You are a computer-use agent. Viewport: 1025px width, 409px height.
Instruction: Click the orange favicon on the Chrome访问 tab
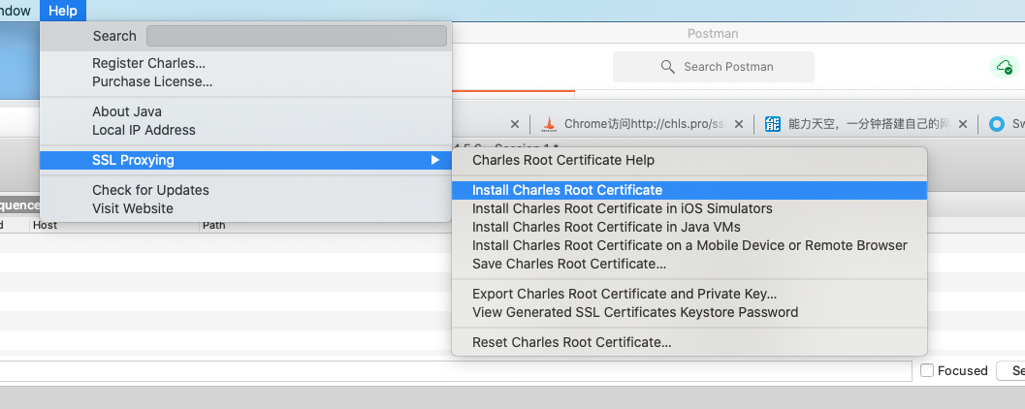click(549, 124)
